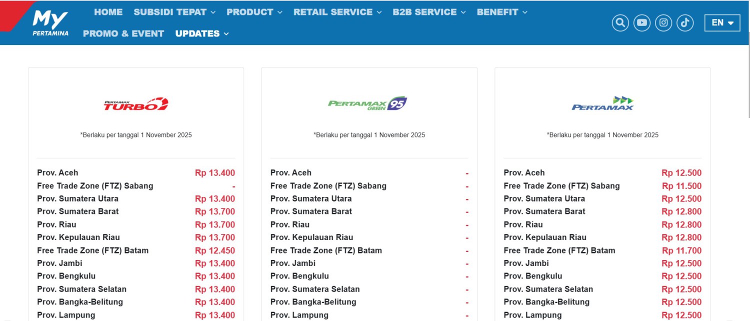
Task: Open the SUBSIDI TEPAT menu
Action: pyautogui.click(x=170, y=12)
